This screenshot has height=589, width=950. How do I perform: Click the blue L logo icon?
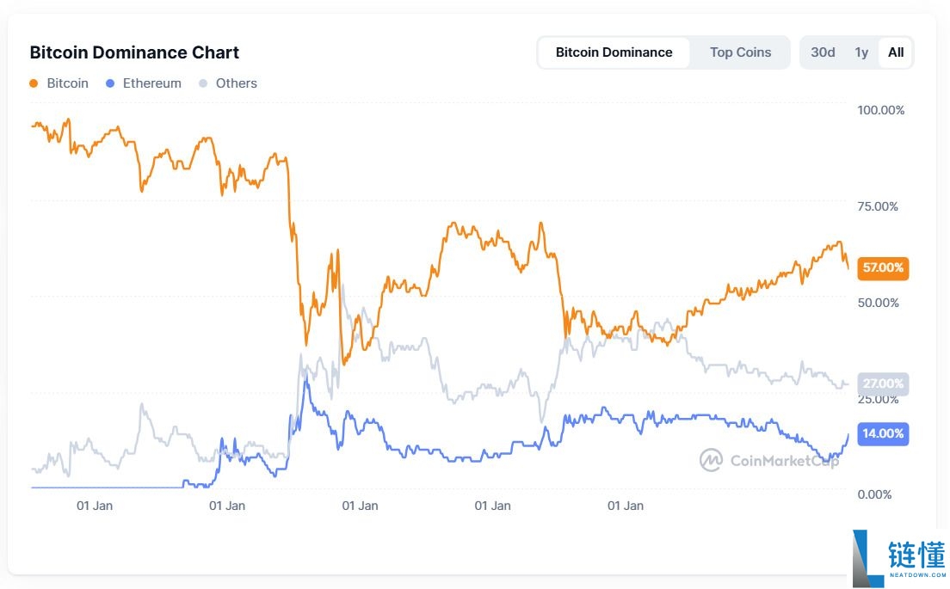(x=866, y=559)
